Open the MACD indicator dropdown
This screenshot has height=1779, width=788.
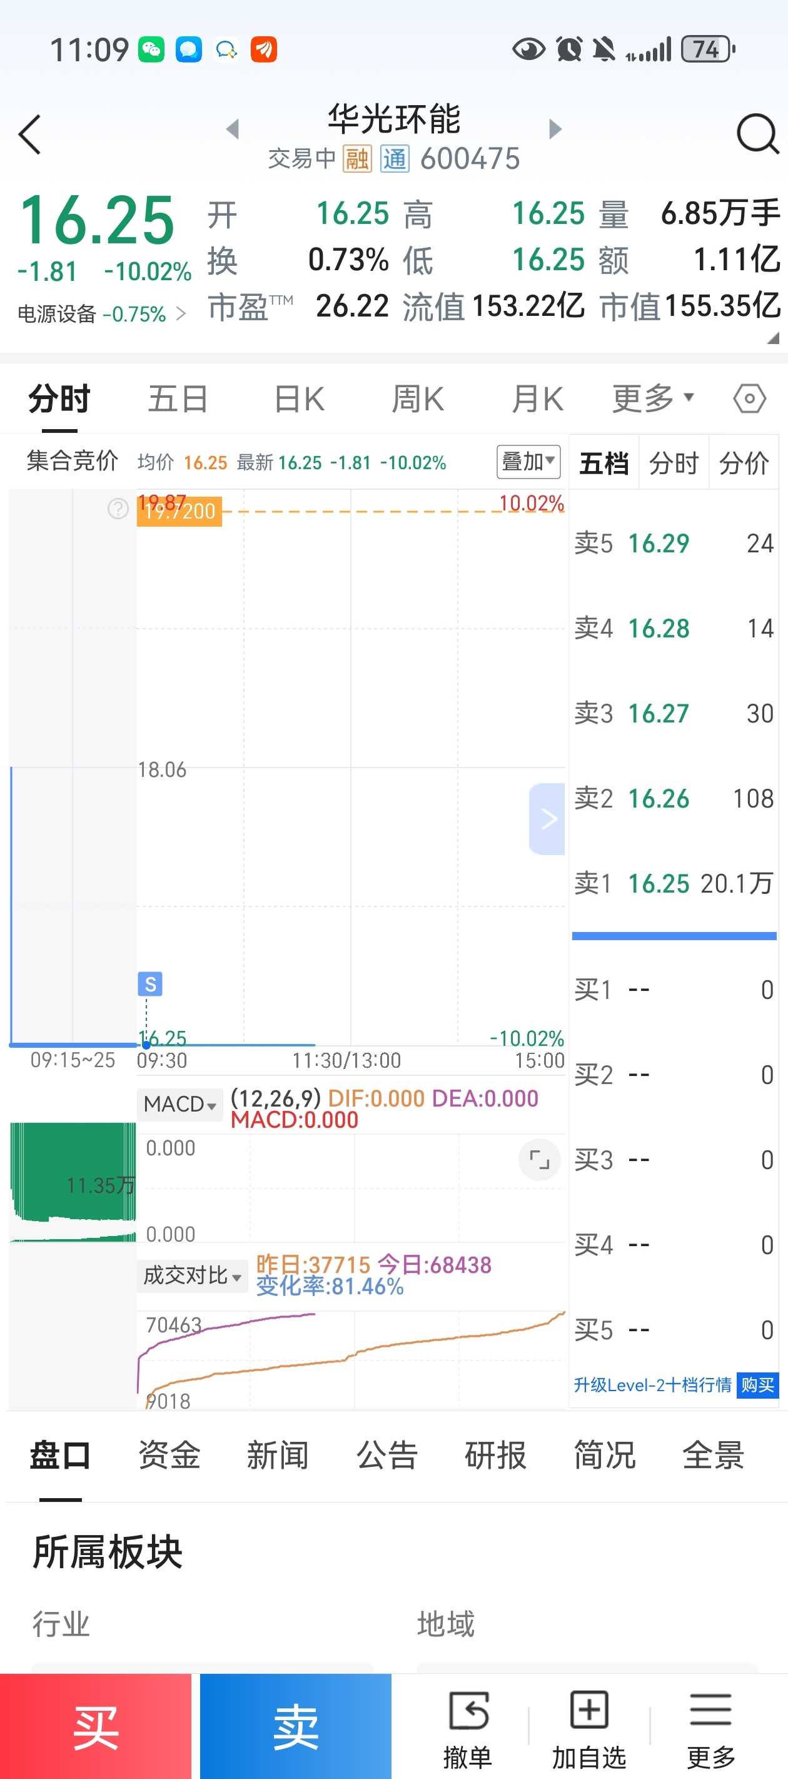coord(179,1103)
